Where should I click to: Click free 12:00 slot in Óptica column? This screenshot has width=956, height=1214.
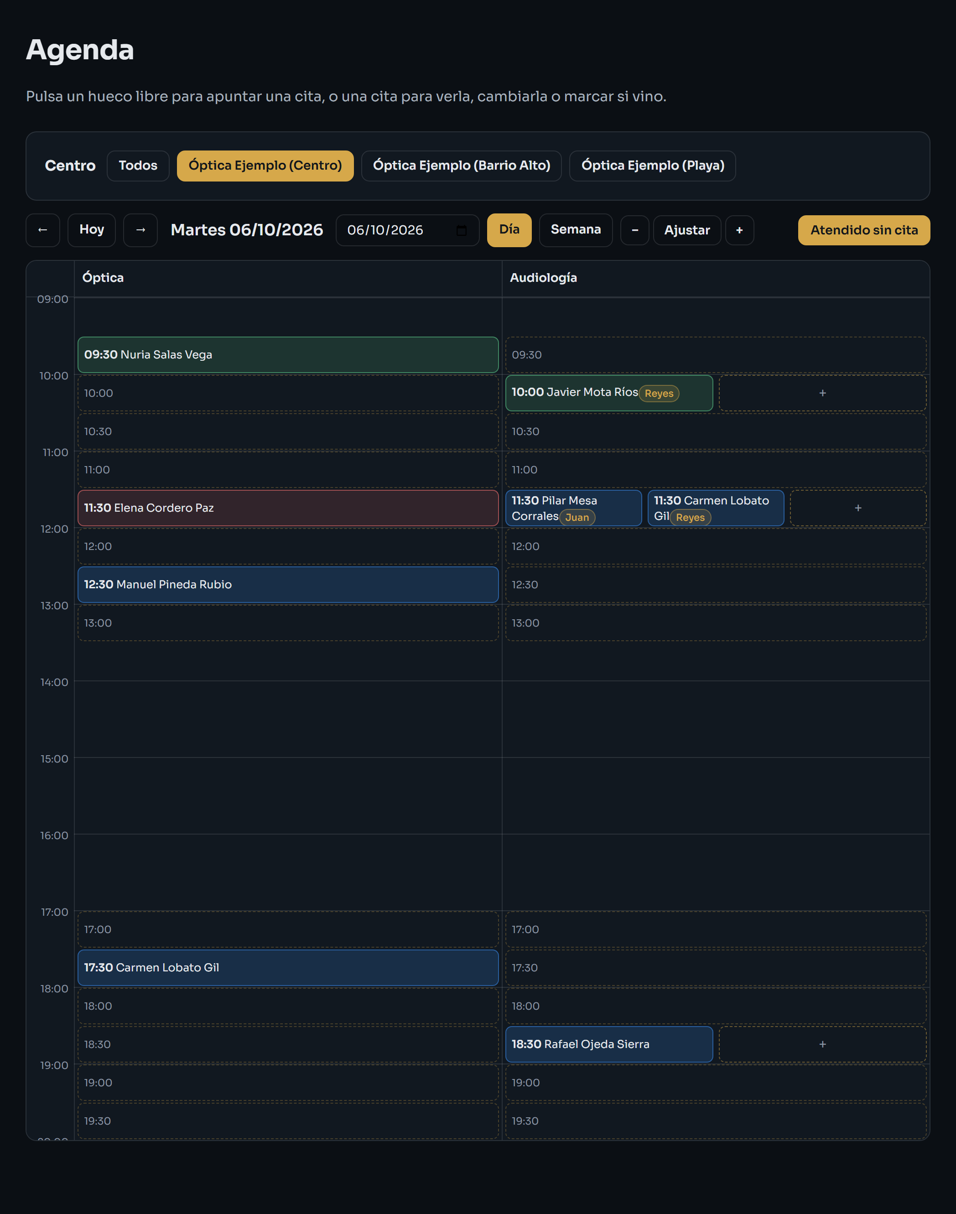(288, 546)
